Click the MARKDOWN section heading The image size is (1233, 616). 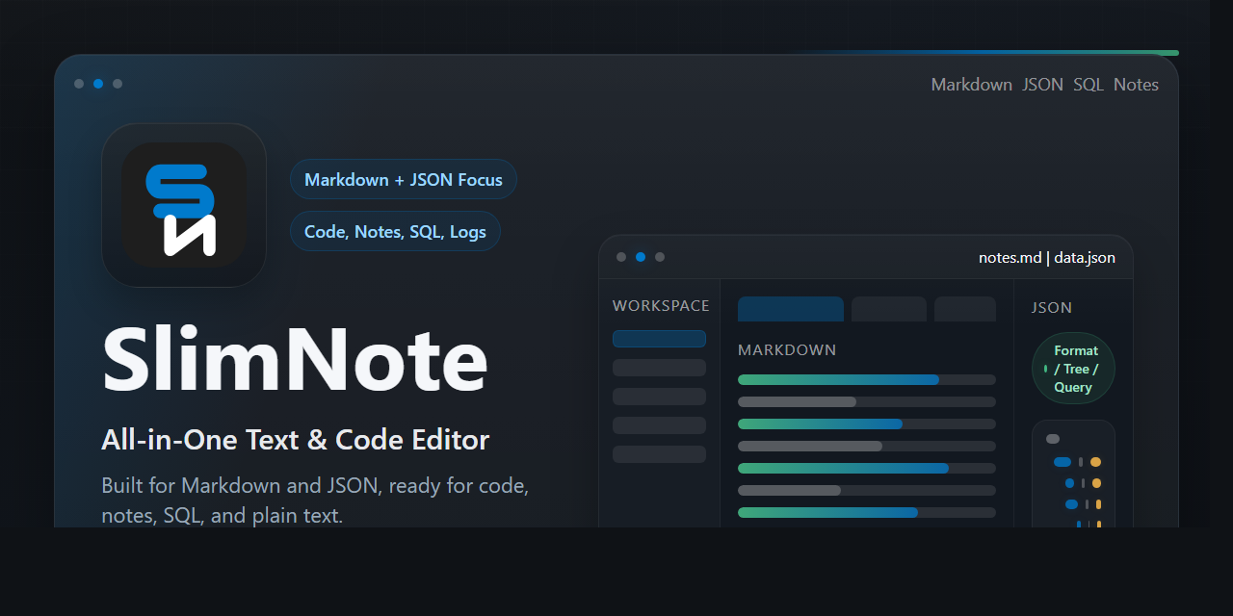coord(787,350)
